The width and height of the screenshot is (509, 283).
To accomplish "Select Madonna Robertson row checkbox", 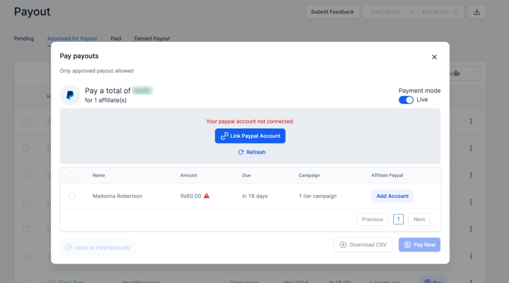I will pyautogui.click(x=72, y=196).
